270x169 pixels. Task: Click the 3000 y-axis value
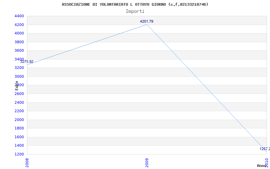(19, 77)
